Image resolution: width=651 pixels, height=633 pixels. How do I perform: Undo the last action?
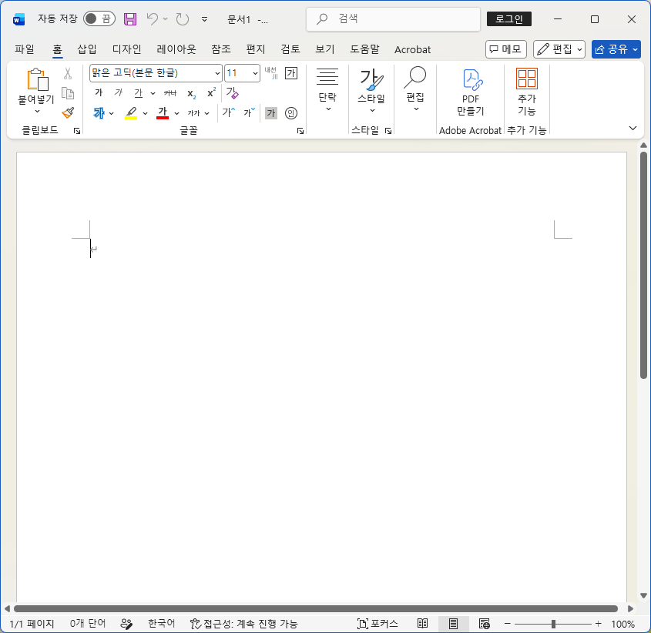tap(153, 19)
